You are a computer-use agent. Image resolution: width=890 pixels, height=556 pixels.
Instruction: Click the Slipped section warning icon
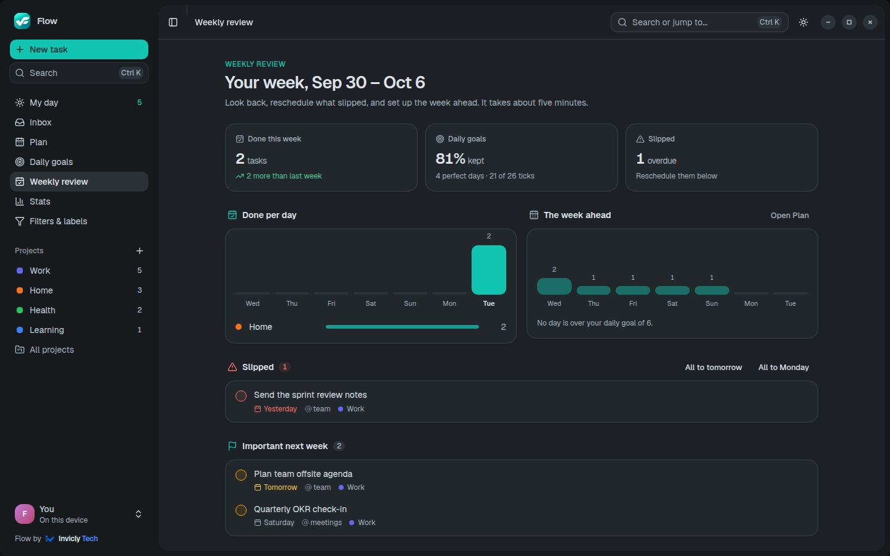232,367
